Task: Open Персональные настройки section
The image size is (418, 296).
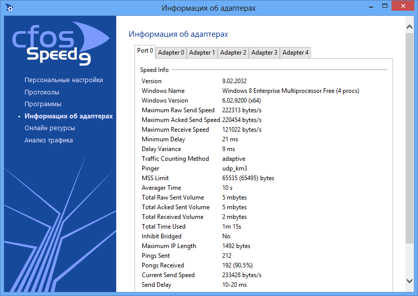Action: (x=64, y=80)
